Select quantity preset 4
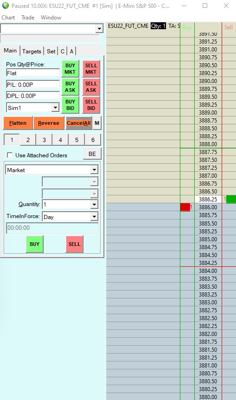The image size is (236, 400). click(60, 140)
